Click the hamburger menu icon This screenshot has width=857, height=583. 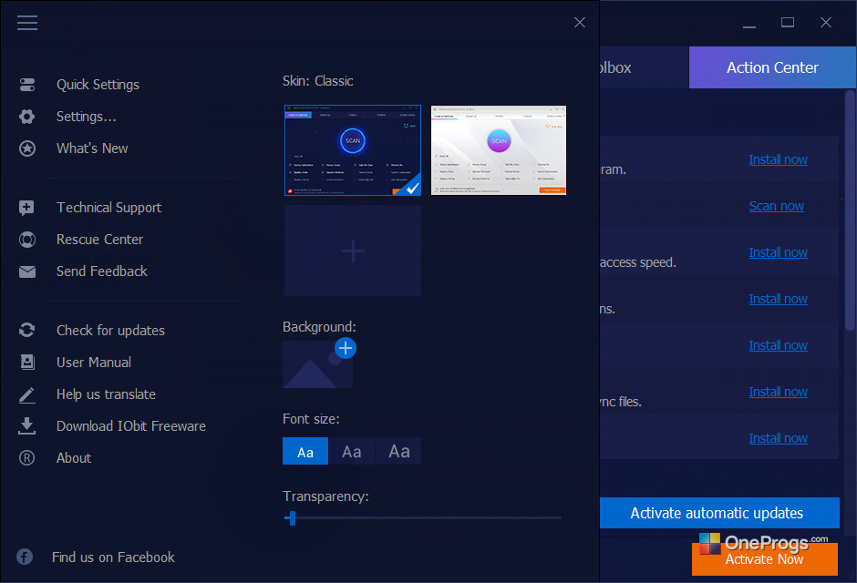[x=26, y=23]
